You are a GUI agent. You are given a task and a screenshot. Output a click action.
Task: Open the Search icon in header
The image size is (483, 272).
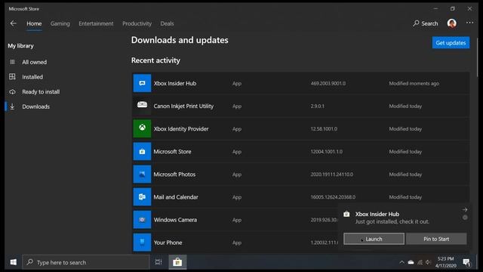[x=416, y=23]
